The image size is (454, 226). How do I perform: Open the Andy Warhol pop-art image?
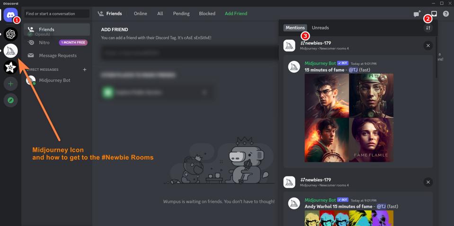pos(349,218)
